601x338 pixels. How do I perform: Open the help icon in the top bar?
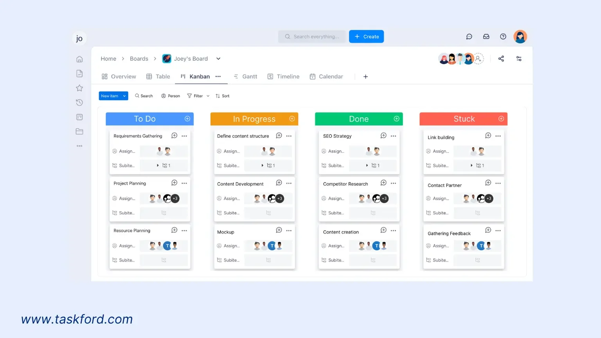click(503, 36)
